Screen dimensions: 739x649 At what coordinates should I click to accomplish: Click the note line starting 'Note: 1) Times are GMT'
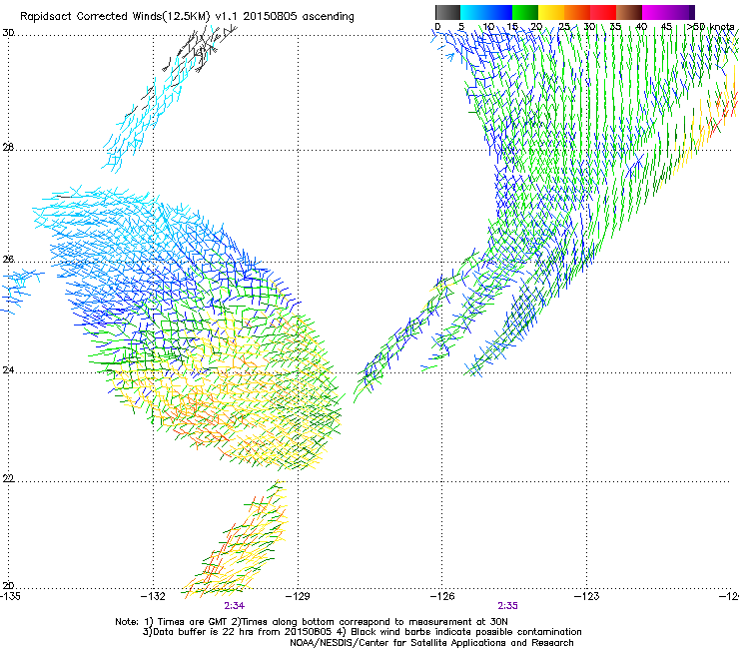[x=312, y=622]
